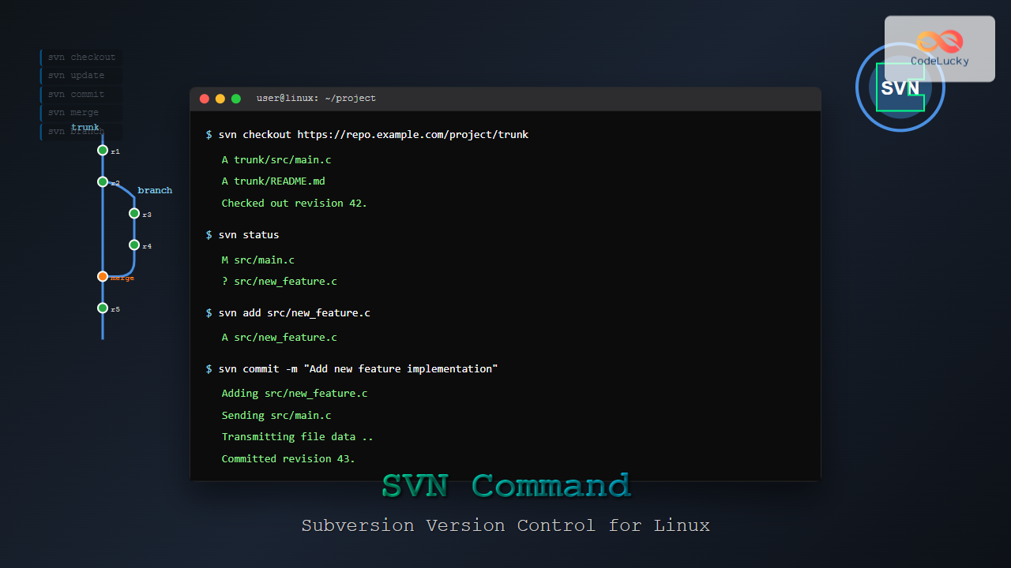Viewport: 1011px width, 568px height.
Task: Click the repo.example.com trunk URL
Action: tap(412, 135)
